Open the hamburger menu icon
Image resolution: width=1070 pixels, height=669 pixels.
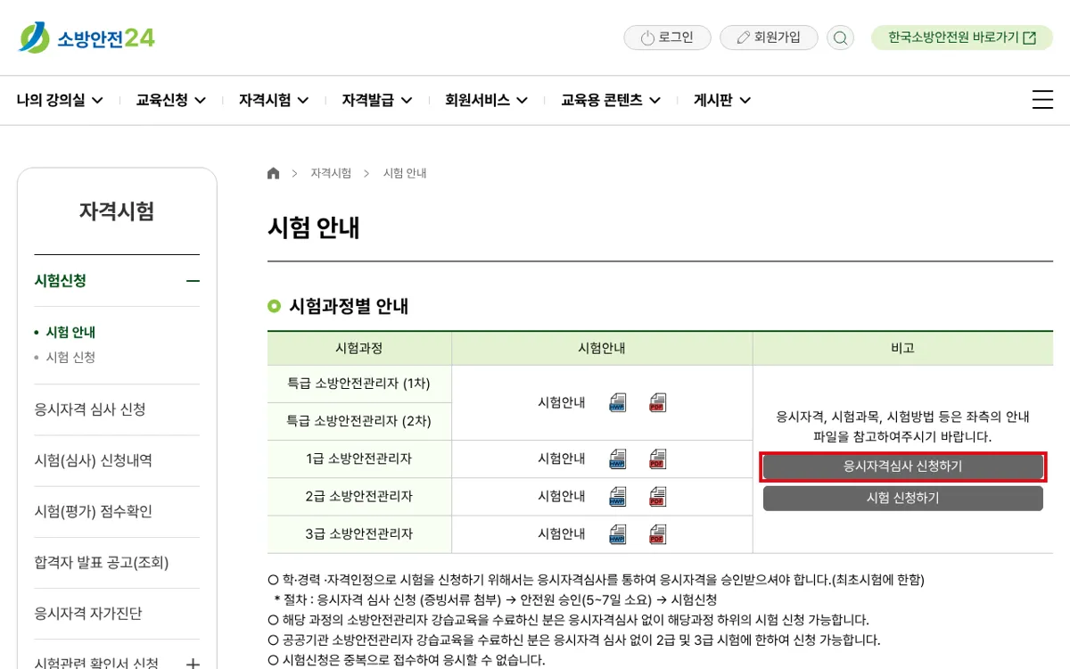1042,100
